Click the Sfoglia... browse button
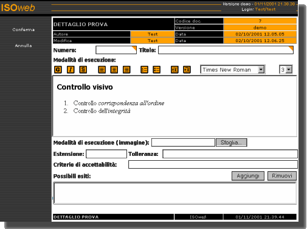This screenshot has width=307, height=229. point(232,143)
